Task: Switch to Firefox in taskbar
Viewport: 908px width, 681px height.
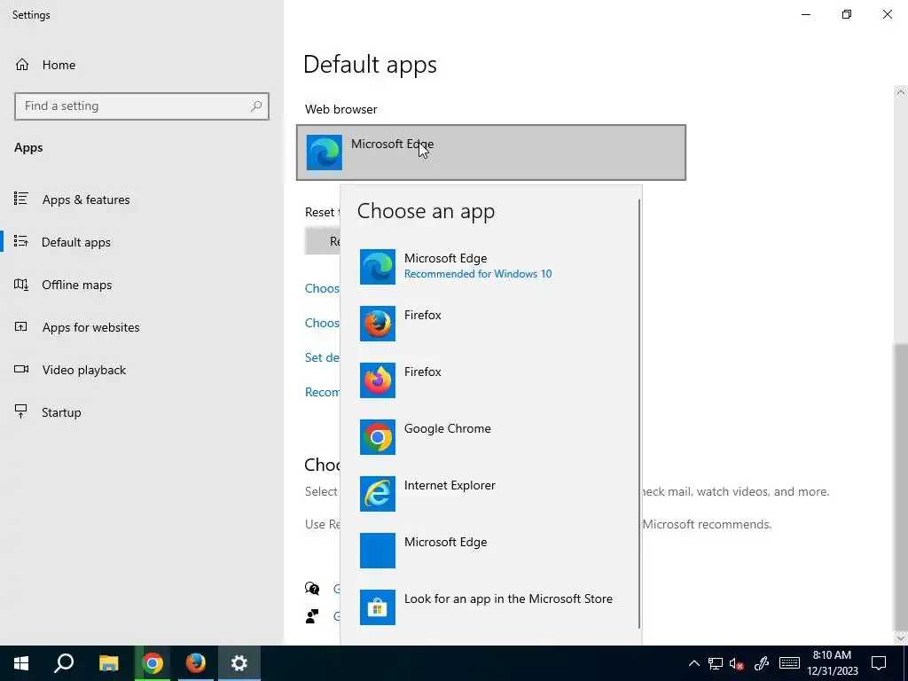Action: tap(195, 663)
